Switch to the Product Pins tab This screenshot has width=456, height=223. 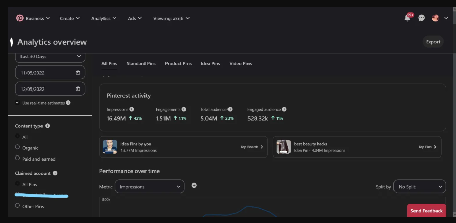178,64
